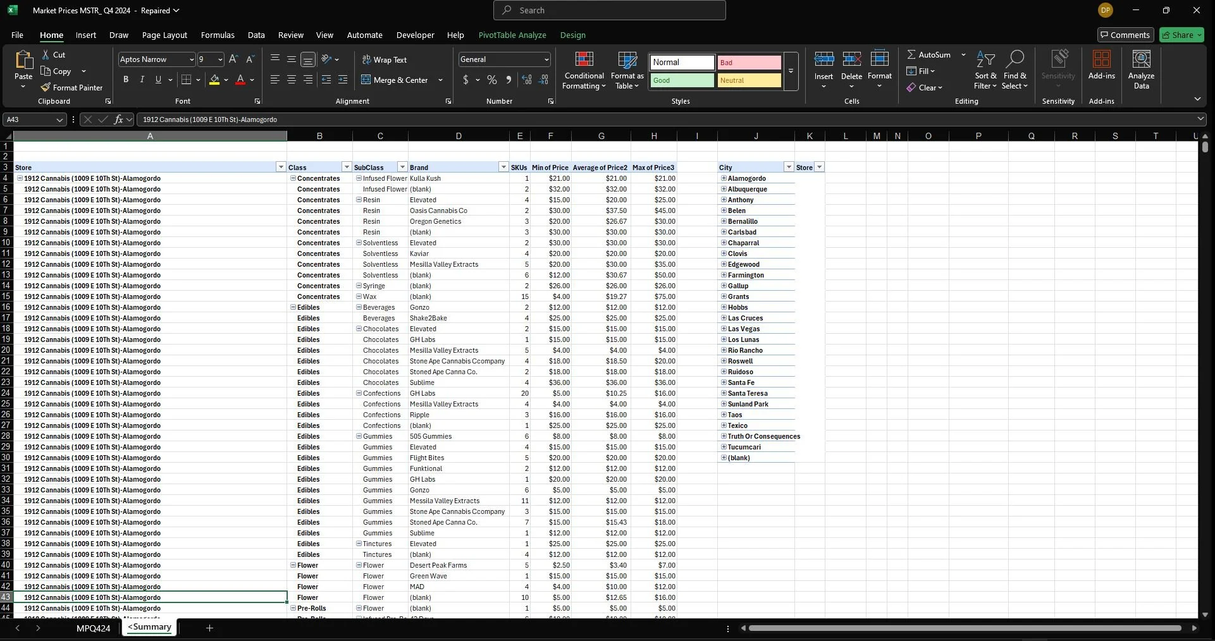Click the Analyze Data icon
This screenshot has width=1215, height=641.
pyautogui.click(x=1141, y=59)
